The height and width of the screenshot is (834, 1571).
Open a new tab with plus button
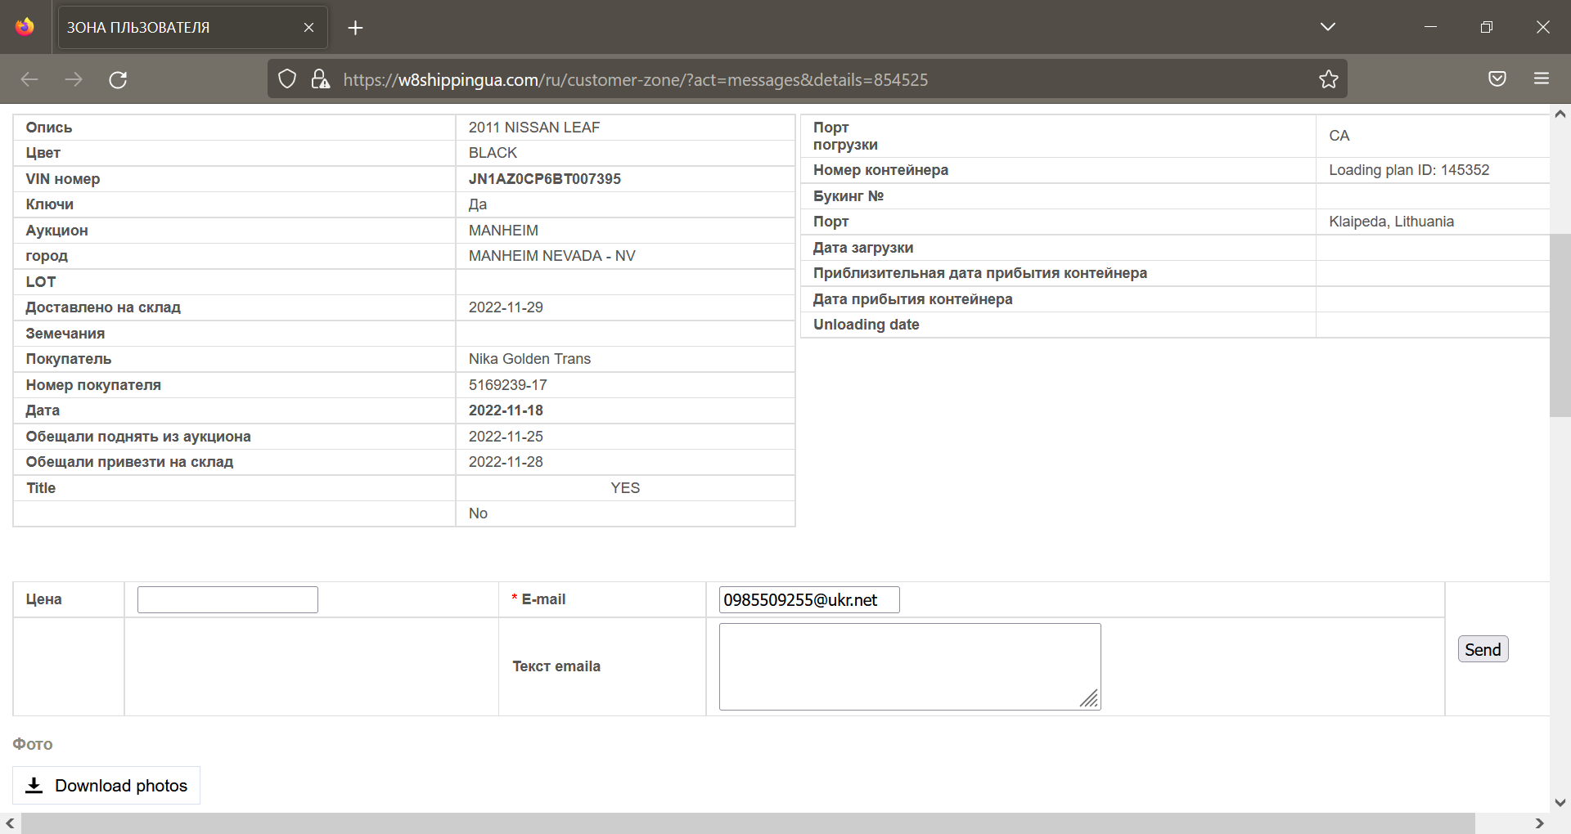(355, 28)
